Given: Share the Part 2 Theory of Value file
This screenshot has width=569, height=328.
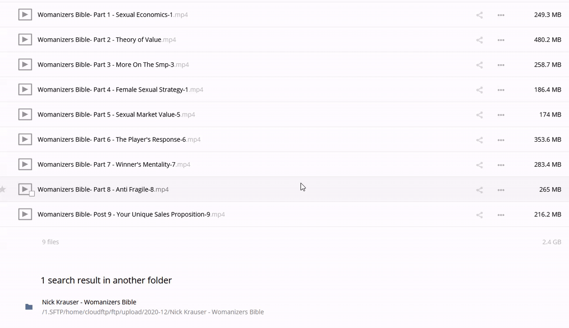Looking at the screenshot, I should click(x=479, y=40).
